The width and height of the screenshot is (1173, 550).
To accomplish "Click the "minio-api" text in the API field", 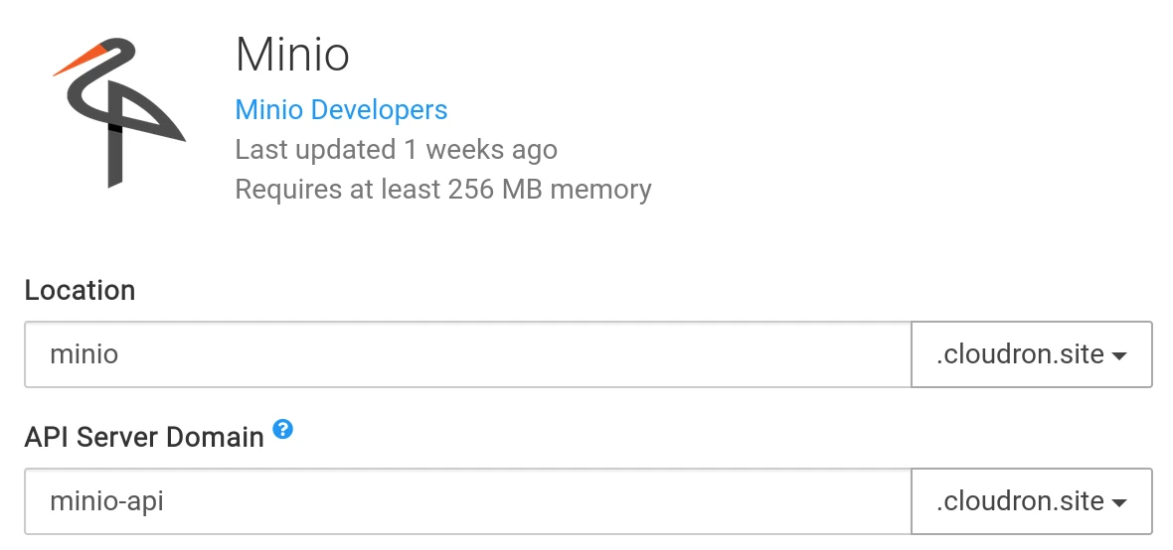I will [x=107, y=501].
